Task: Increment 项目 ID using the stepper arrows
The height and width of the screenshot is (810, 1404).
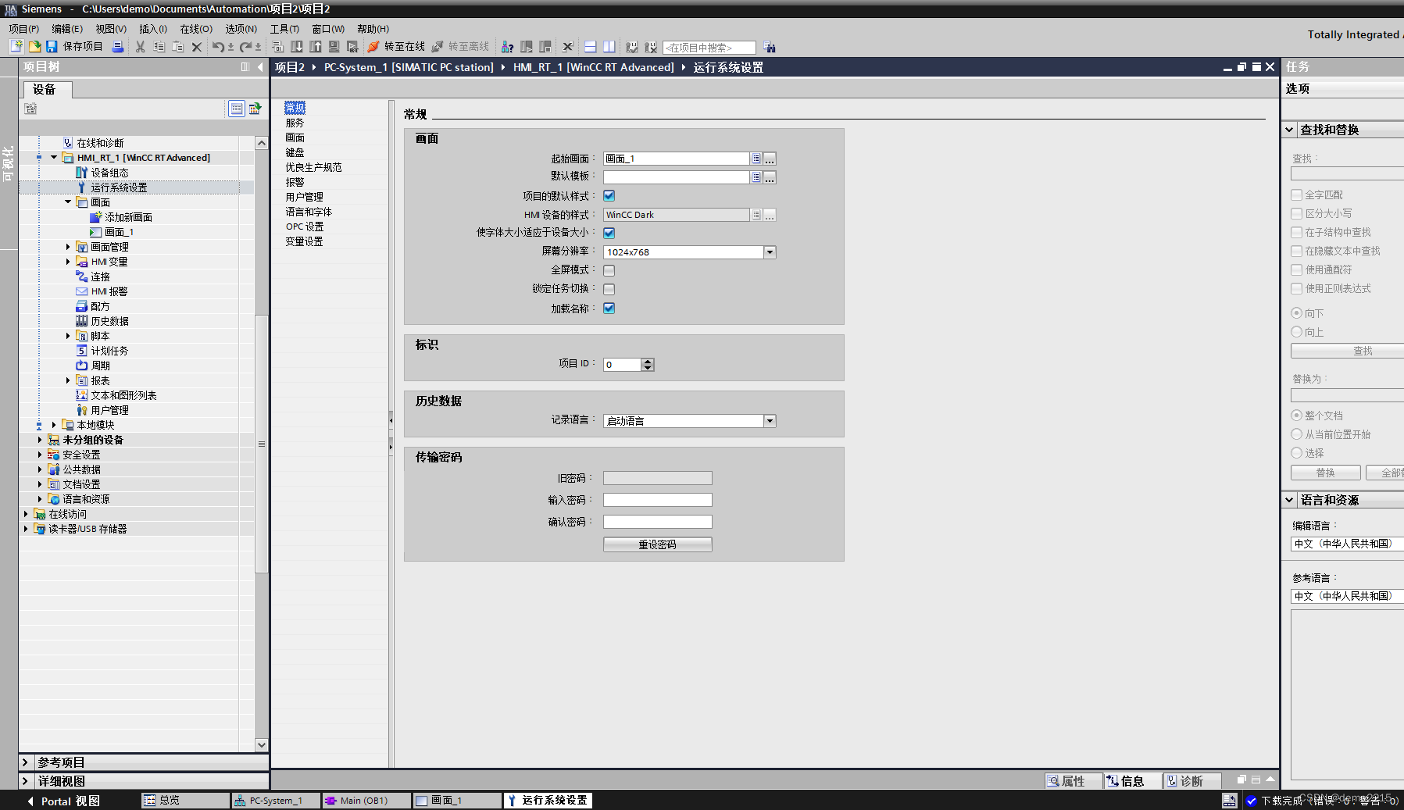Action: (x=648, y=361)
